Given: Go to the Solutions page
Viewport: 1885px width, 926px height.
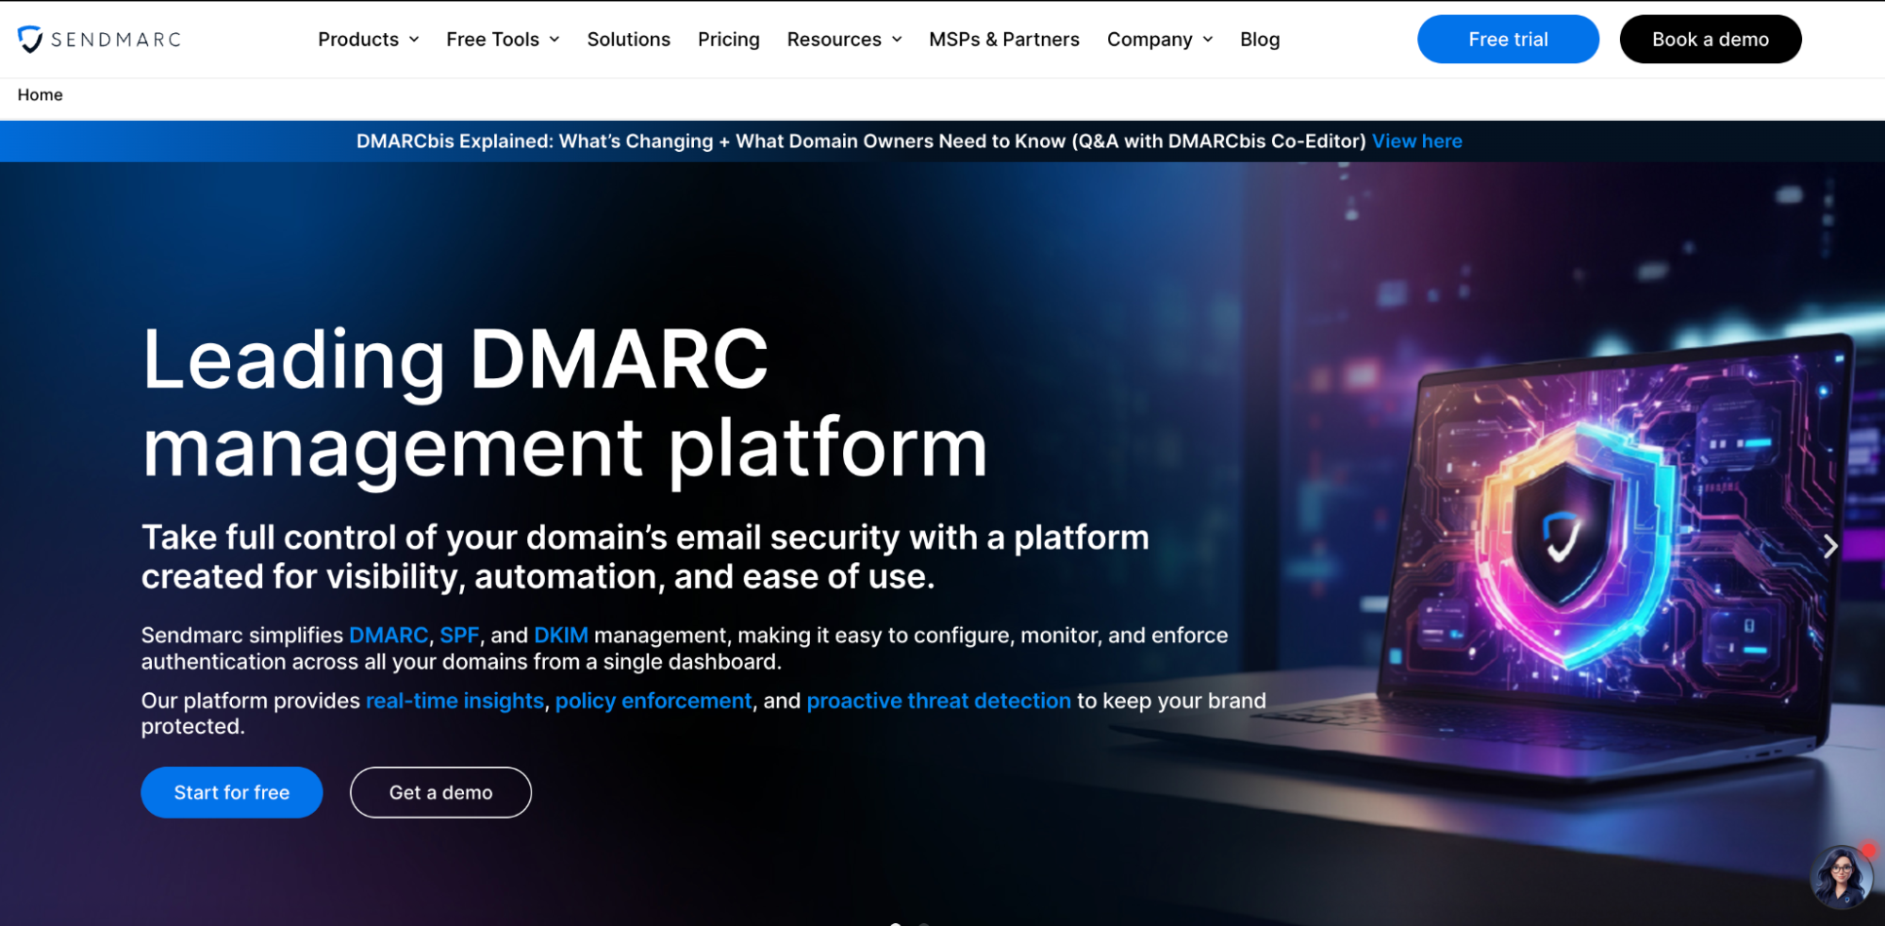Looking at the screenshot, I should (628, 40).
